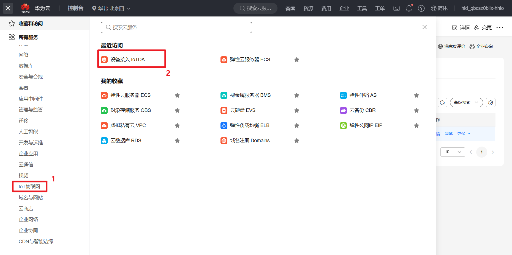Toggle favorite star for 云硬盘 EVS

pyautogui.click(x=297, y=110)
